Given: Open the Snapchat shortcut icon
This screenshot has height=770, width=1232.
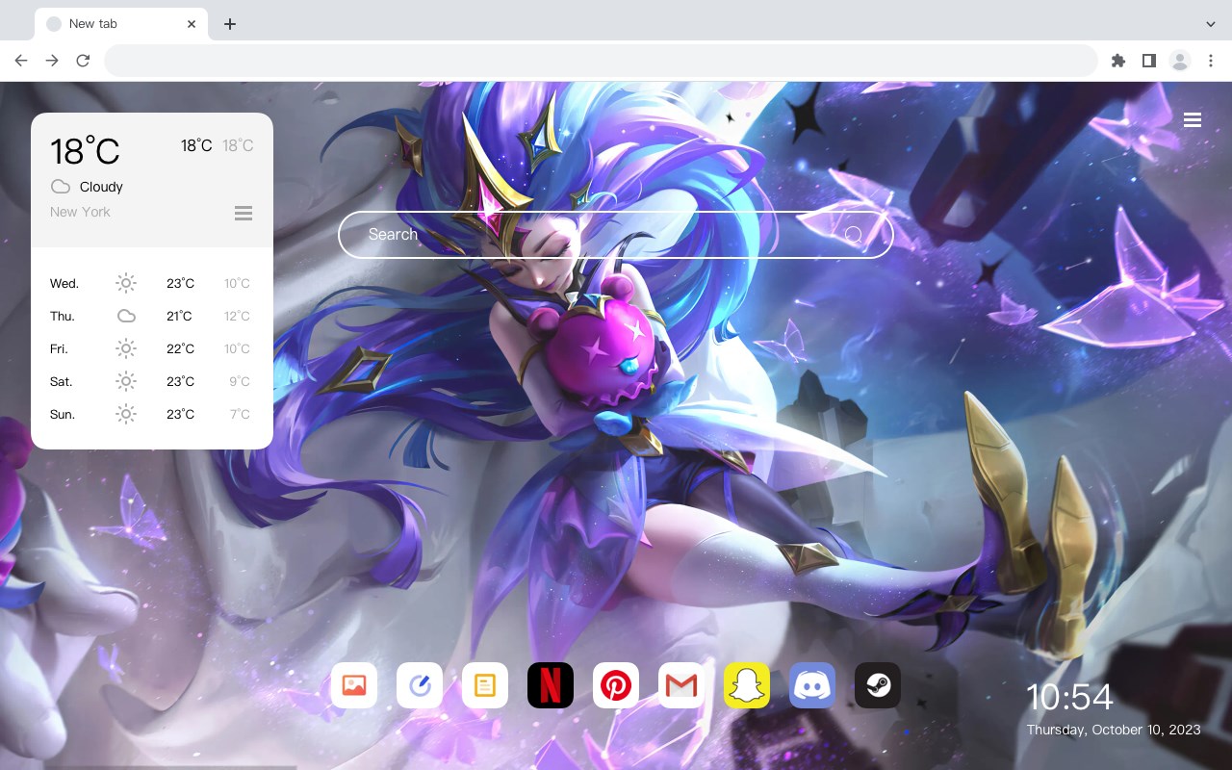Looking at the screenshot, I should 747,685.
